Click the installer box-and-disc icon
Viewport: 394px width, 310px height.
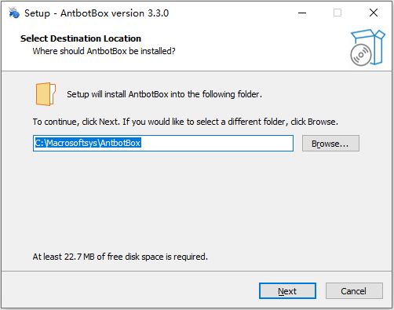coord(367,47)
